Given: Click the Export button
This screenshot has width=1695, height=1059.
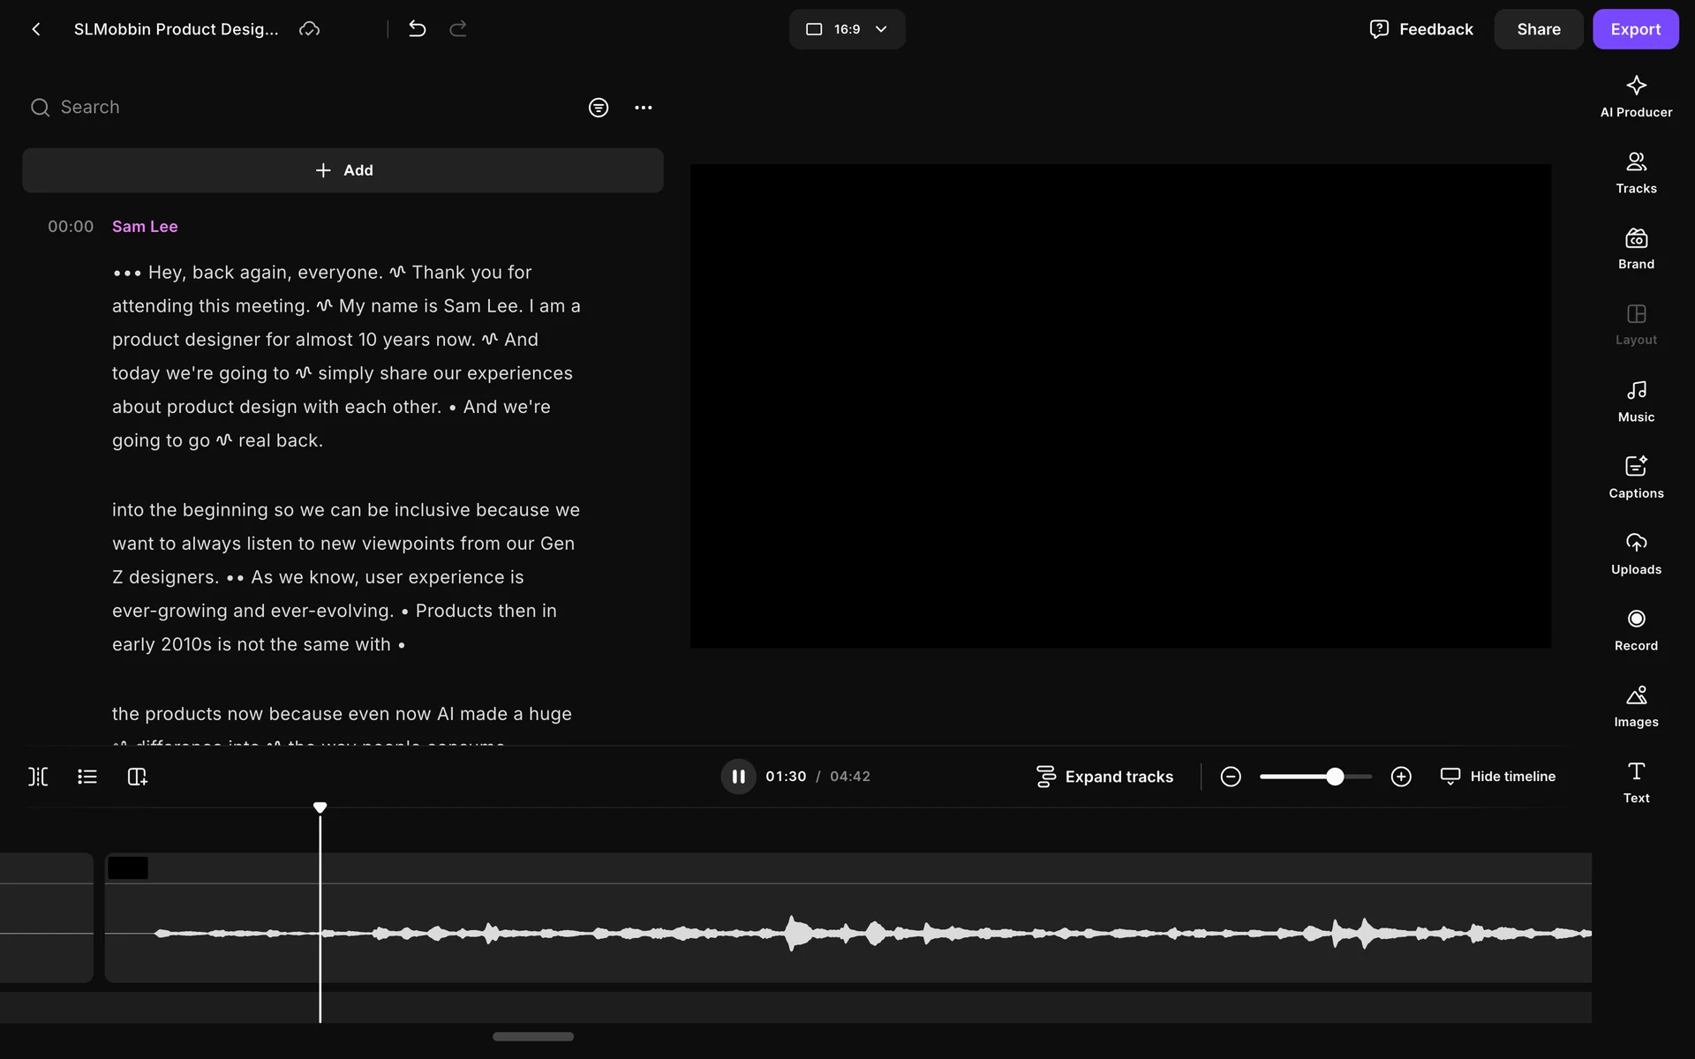Looking at the screenshot, I should [x=1635, y=29].
